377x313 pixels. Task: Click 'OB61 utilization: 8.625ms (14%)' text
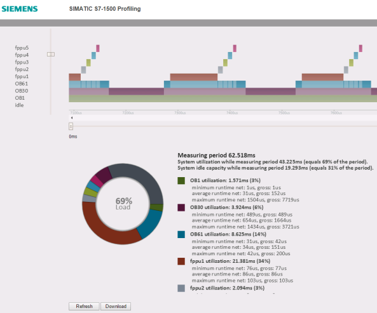click(x=228, y=234)
